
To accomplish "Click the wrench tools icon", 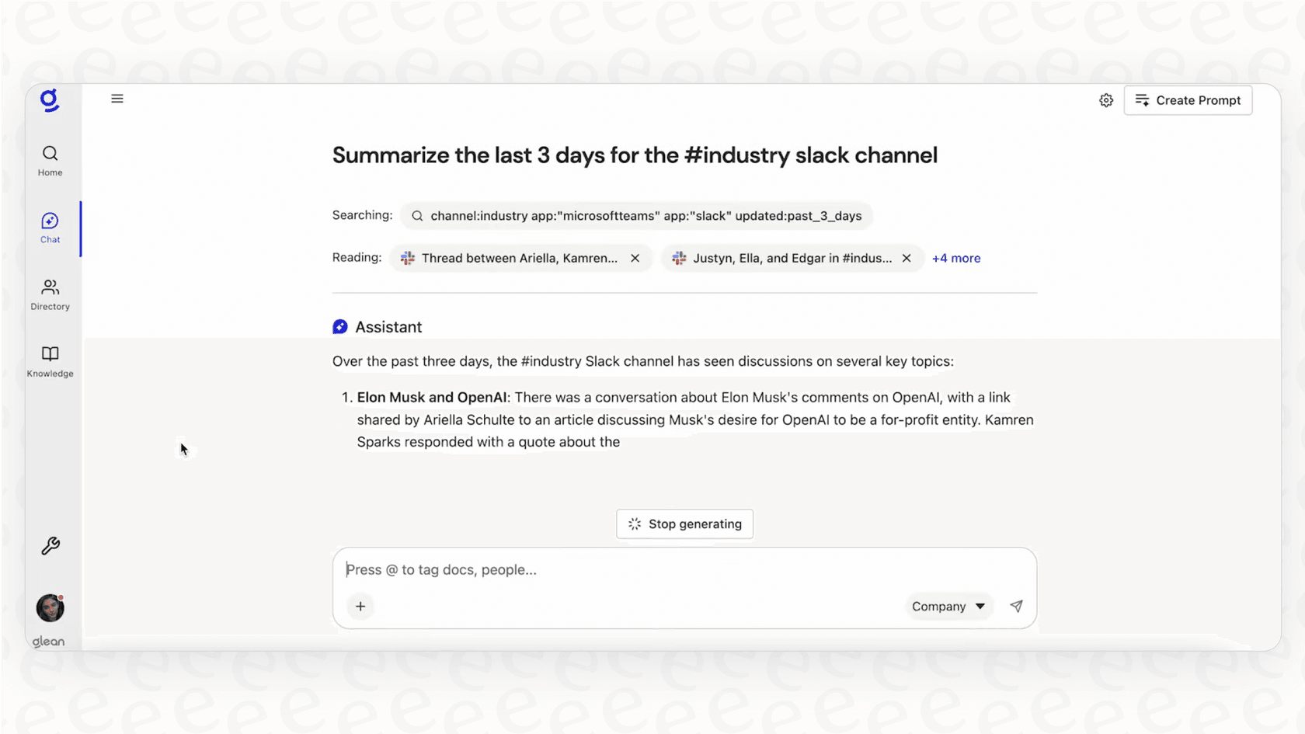I will tap(50, 545).
